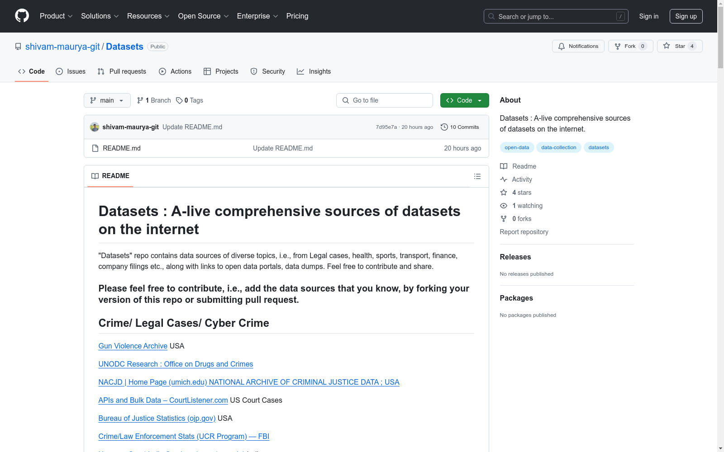724x452 pixels.
Task: Click the GitHub logo icon
Action: click(22, 16)
